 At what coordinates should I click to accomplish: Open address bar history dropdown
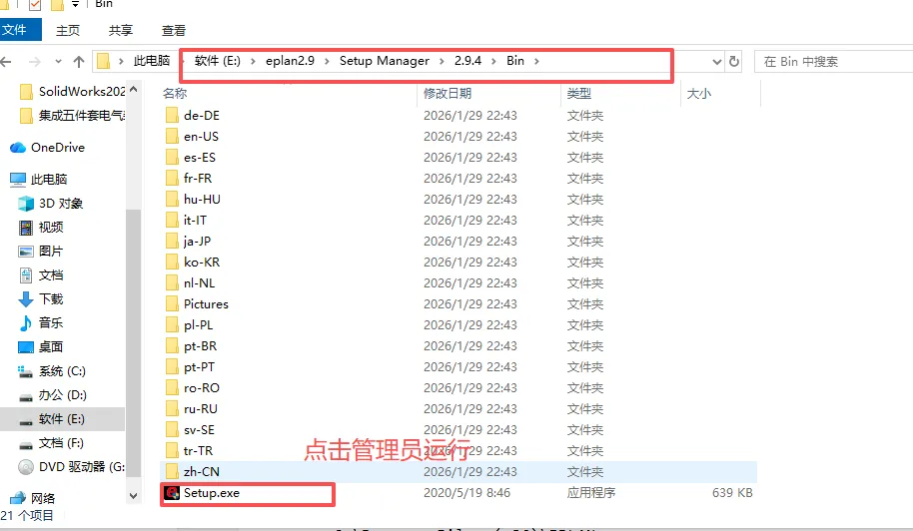click(717, 61)
